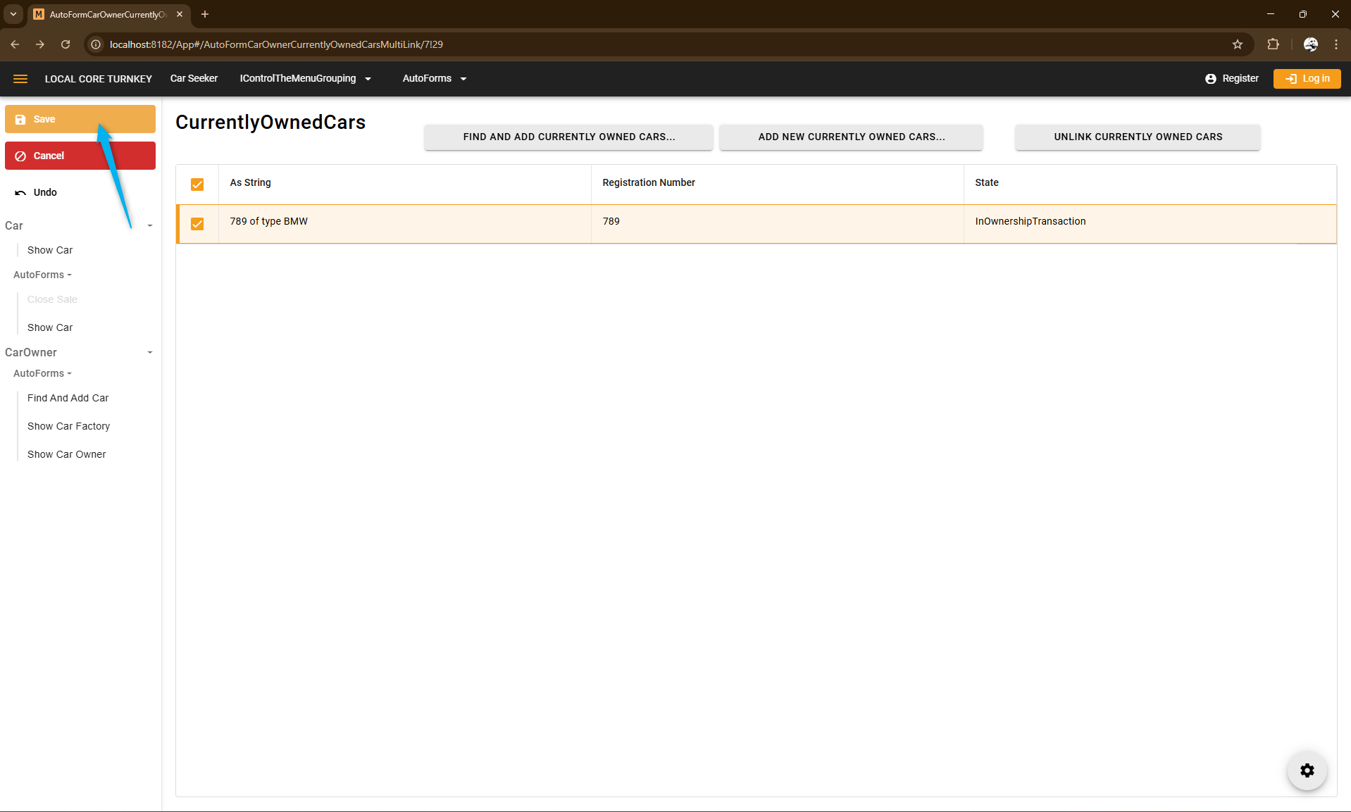
Task: Open the browser profile avatar
Action: [1310, 44]
